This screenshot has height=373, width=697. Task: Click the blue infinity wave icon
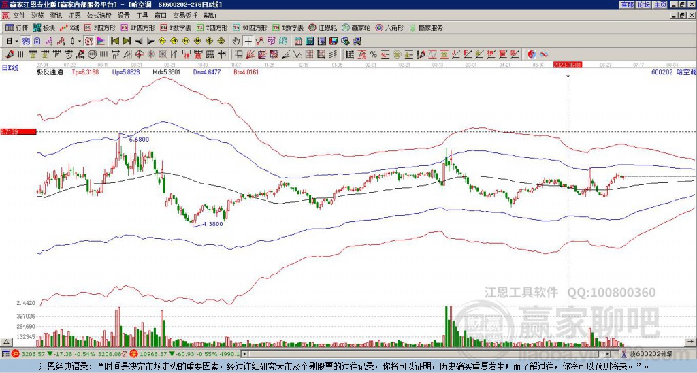point(544,54)
